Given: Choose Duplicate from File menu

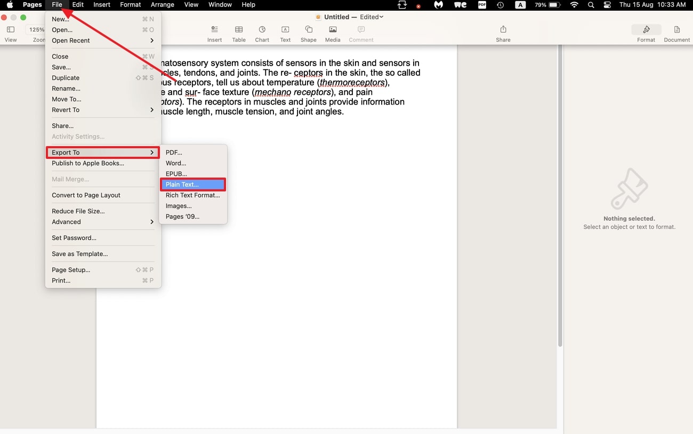Looking at the screenshot, I should pos(103,78).
